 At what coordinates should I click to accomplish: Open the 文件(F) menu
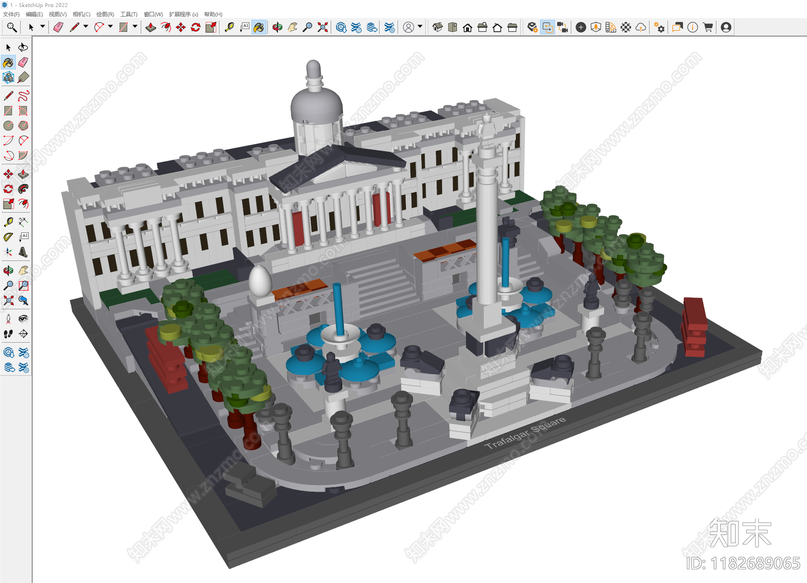[x=11, y=14]
